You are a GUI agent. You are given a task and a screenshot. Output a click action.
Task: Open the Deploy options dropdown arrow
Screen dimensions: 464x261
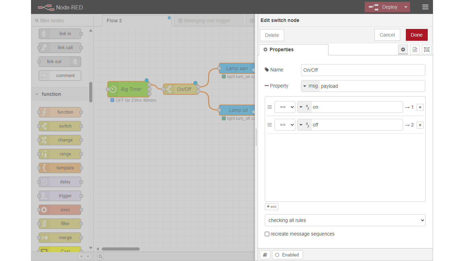[405, 7]
